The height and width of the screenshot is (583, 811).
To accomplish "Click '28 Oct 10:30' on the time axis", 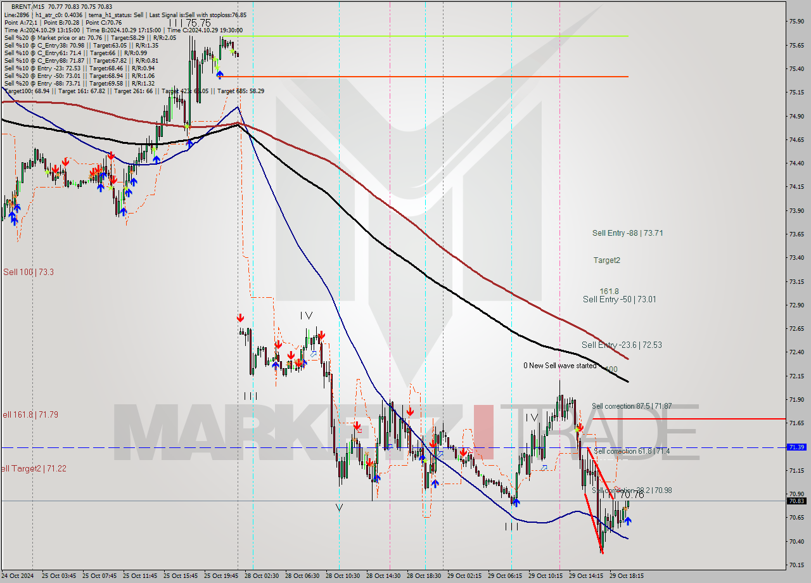I will click(343, 576).
